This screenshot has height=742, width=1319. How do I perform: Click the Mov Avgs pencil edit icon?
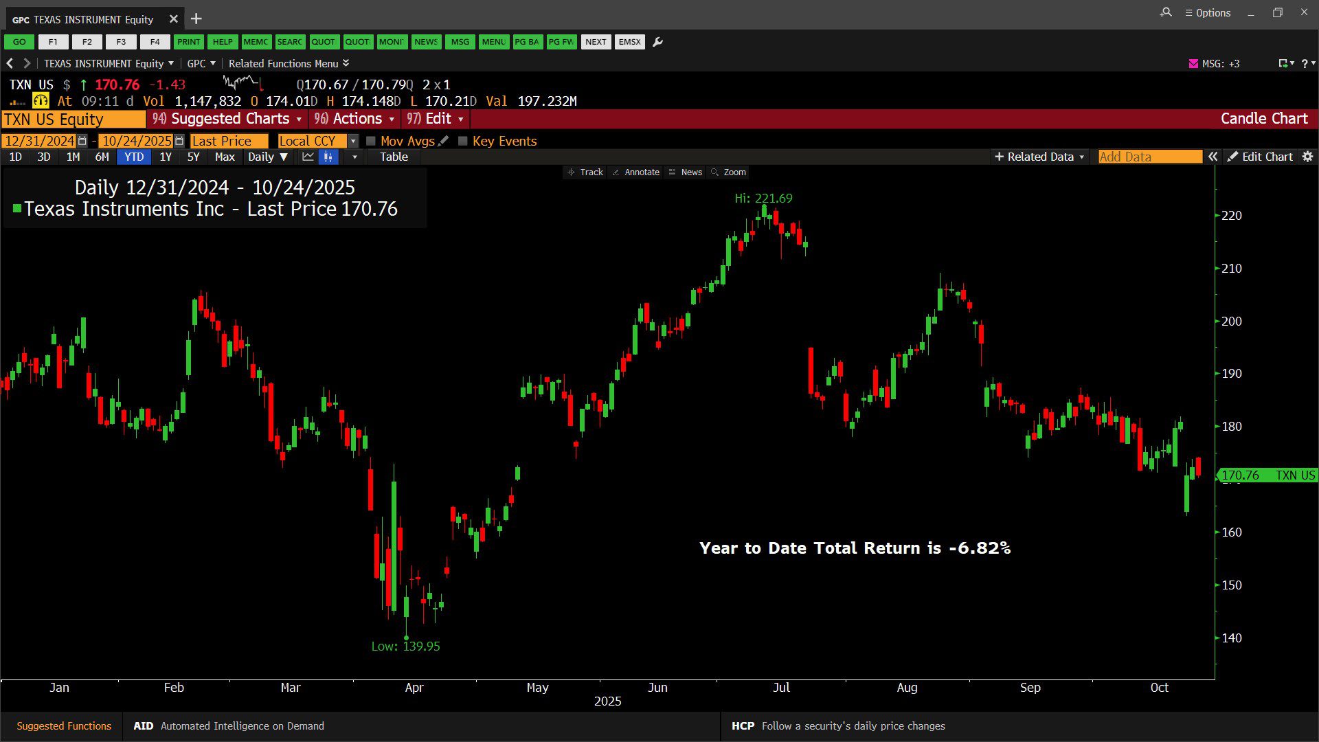tap(444, 141)
